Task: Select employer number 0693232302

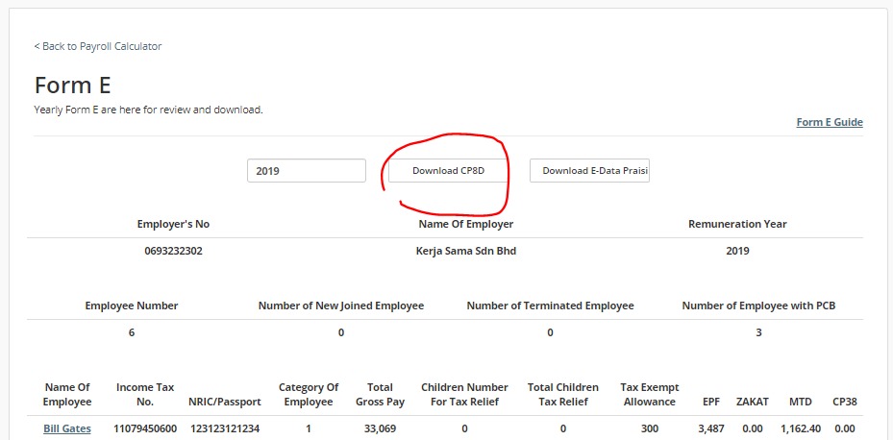Action: coord(173,251)
